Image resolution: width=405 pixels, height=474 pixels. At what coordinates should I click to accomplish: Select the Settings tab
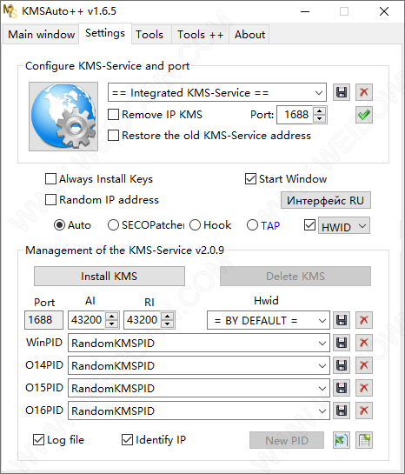(105, 33)
